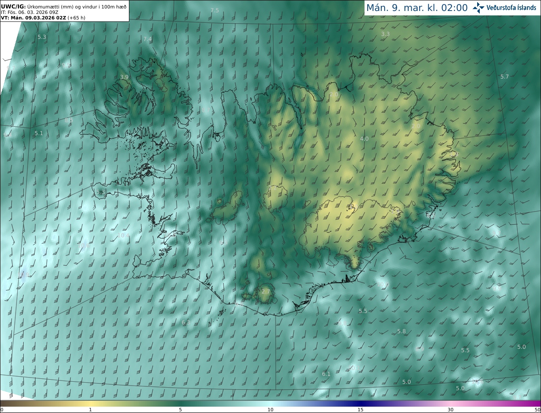Click the 4.0 value over northeast Iceland
Viewport: 541px width, 413px height.
(x=364, y=139)
